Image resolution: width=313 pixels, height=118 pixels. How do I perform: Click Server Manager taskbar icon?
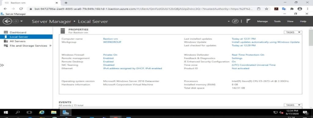(66, 113)
